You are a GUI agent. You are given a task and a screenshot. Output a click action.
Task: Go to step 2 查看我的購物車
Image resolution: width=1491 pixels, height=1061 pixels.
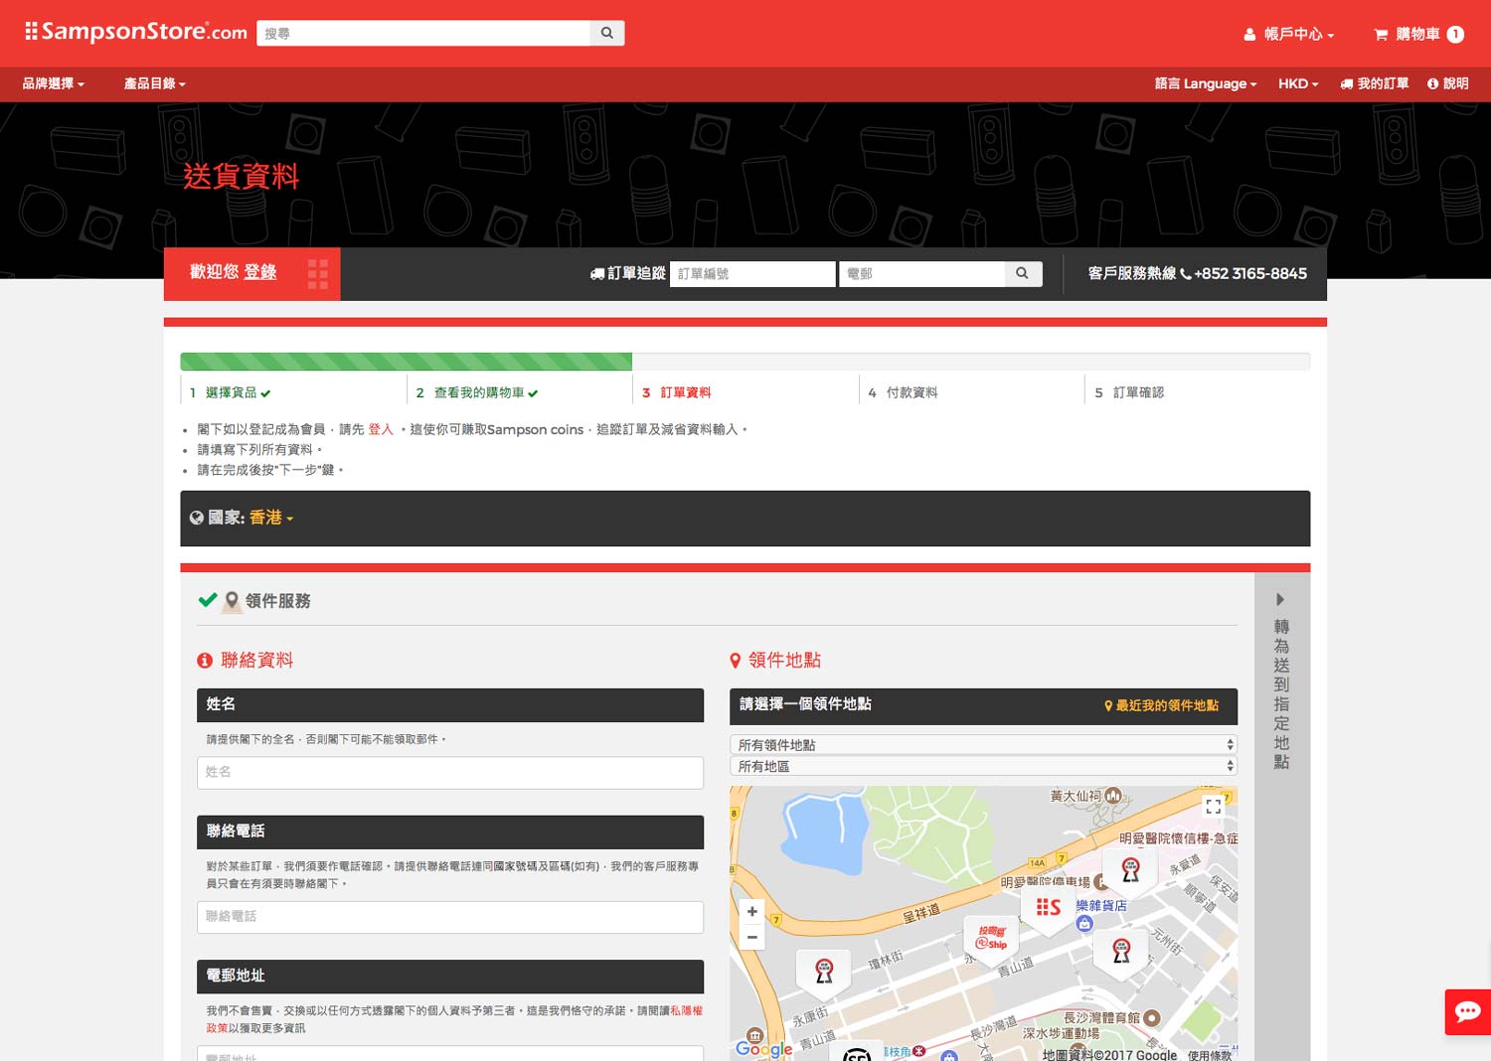tap(477, 392)
